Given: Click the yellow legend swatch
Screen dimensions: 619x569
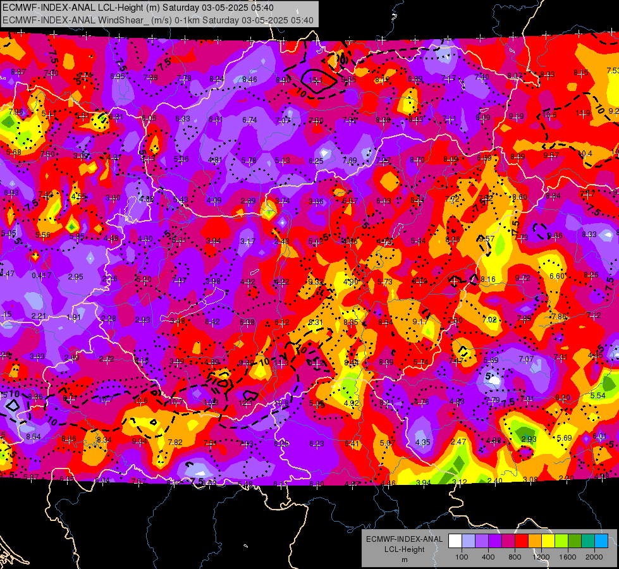Looking at the screenshot, I should click(548, 541).
